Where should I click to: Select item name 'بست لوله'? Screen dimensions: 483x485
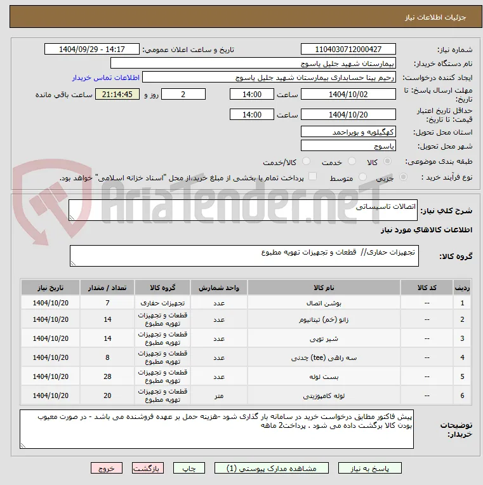click(x=324, y=376)
